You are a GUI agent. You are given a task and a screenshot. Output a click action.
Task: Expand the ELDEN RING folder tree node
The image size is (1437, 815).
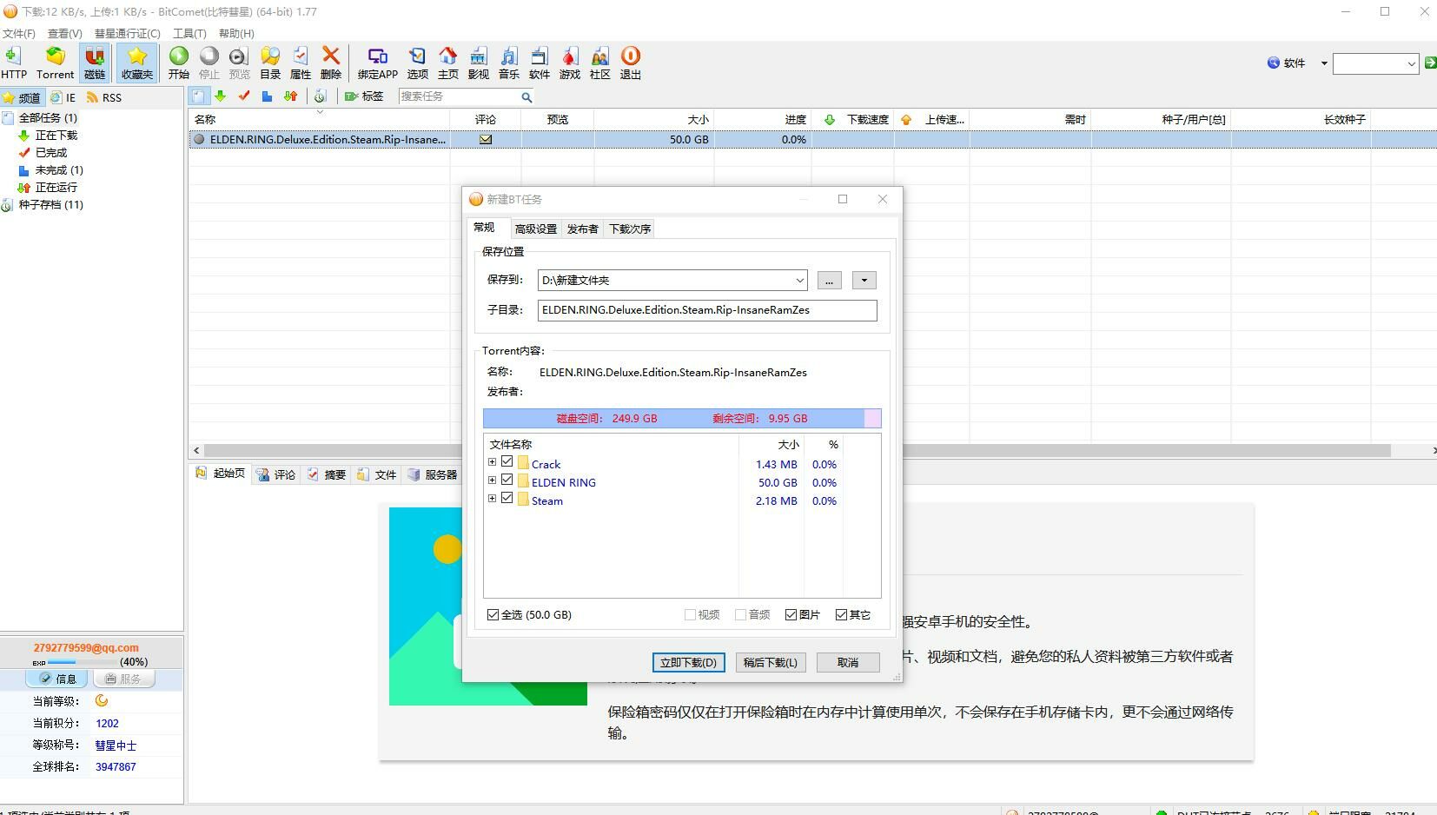[493, 480]
